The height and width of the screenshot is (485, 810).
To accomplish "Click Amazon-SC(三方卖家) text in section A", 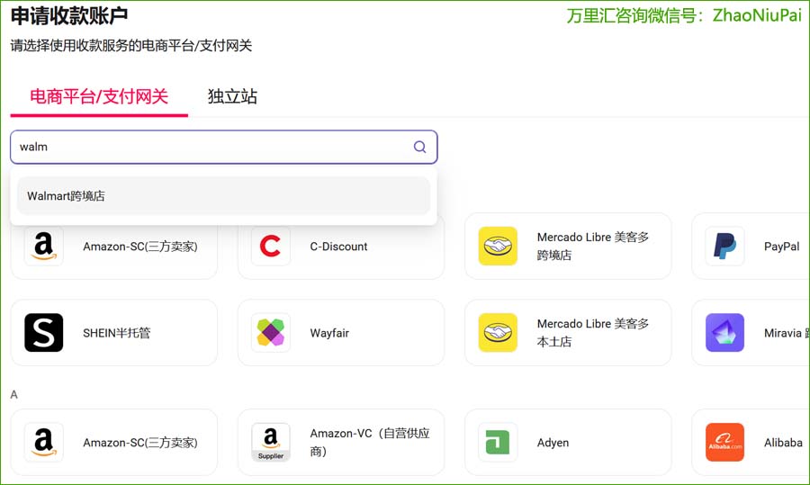I will (x=140, y=443).
